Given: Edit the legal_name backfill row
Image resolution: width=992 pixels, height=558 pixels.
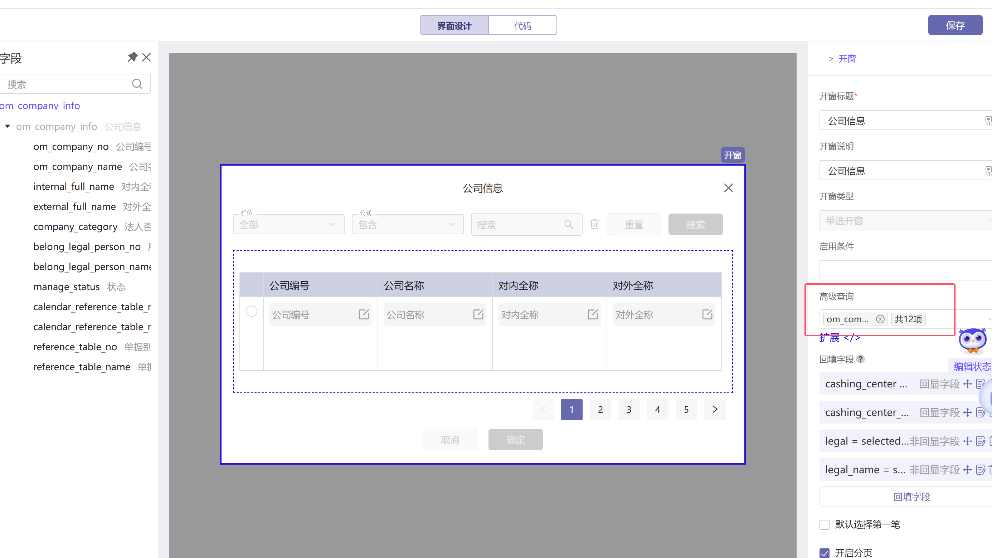Looking at the screenshot, I should [x=981, y=470].
